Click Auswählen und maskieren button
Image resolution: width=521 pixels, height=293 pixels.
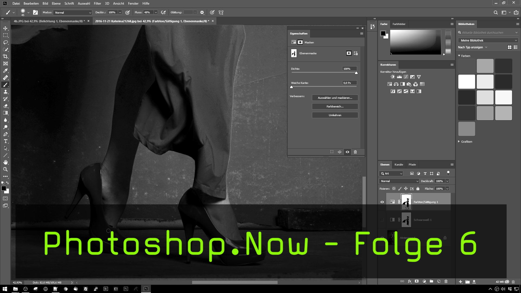click(335, 98)
